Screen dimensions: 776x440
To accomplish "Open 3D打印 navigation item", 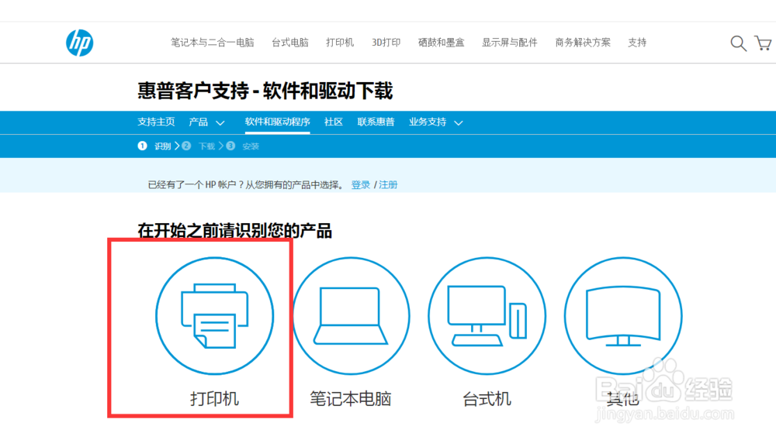I will [x=386, y=43].
